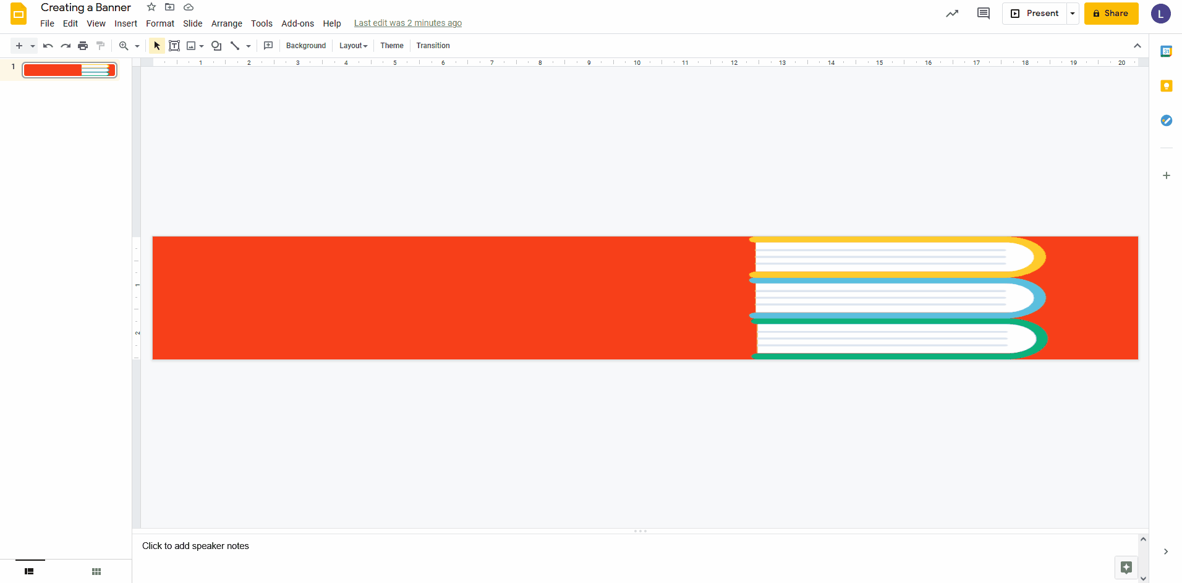Open the insert image tool

[x=191, y=45]
